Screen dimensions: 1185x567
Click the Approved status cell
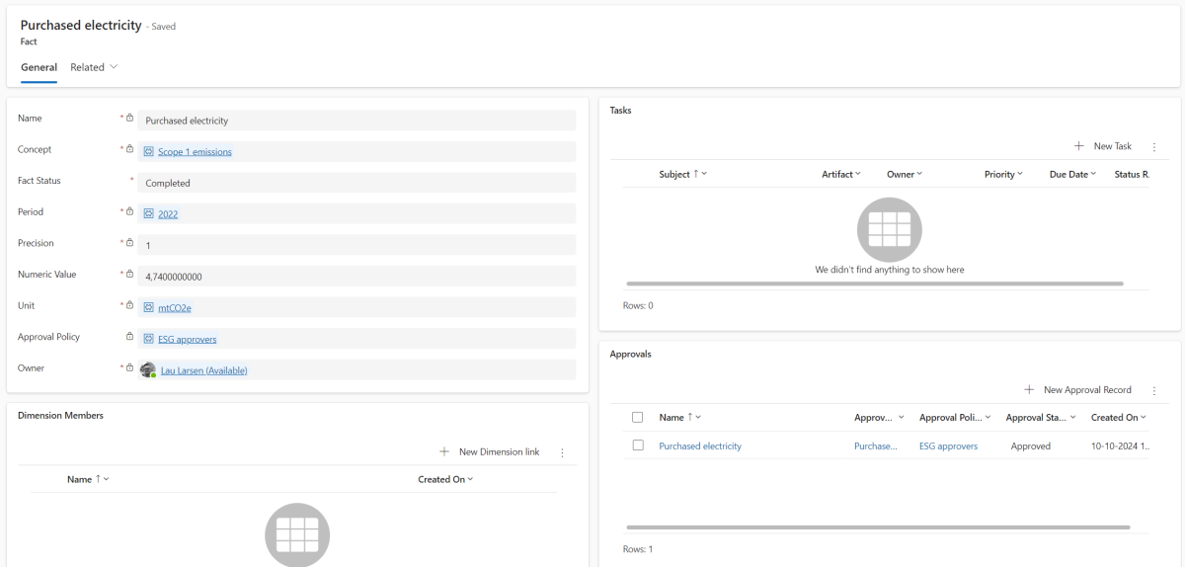click(1031, 446)
